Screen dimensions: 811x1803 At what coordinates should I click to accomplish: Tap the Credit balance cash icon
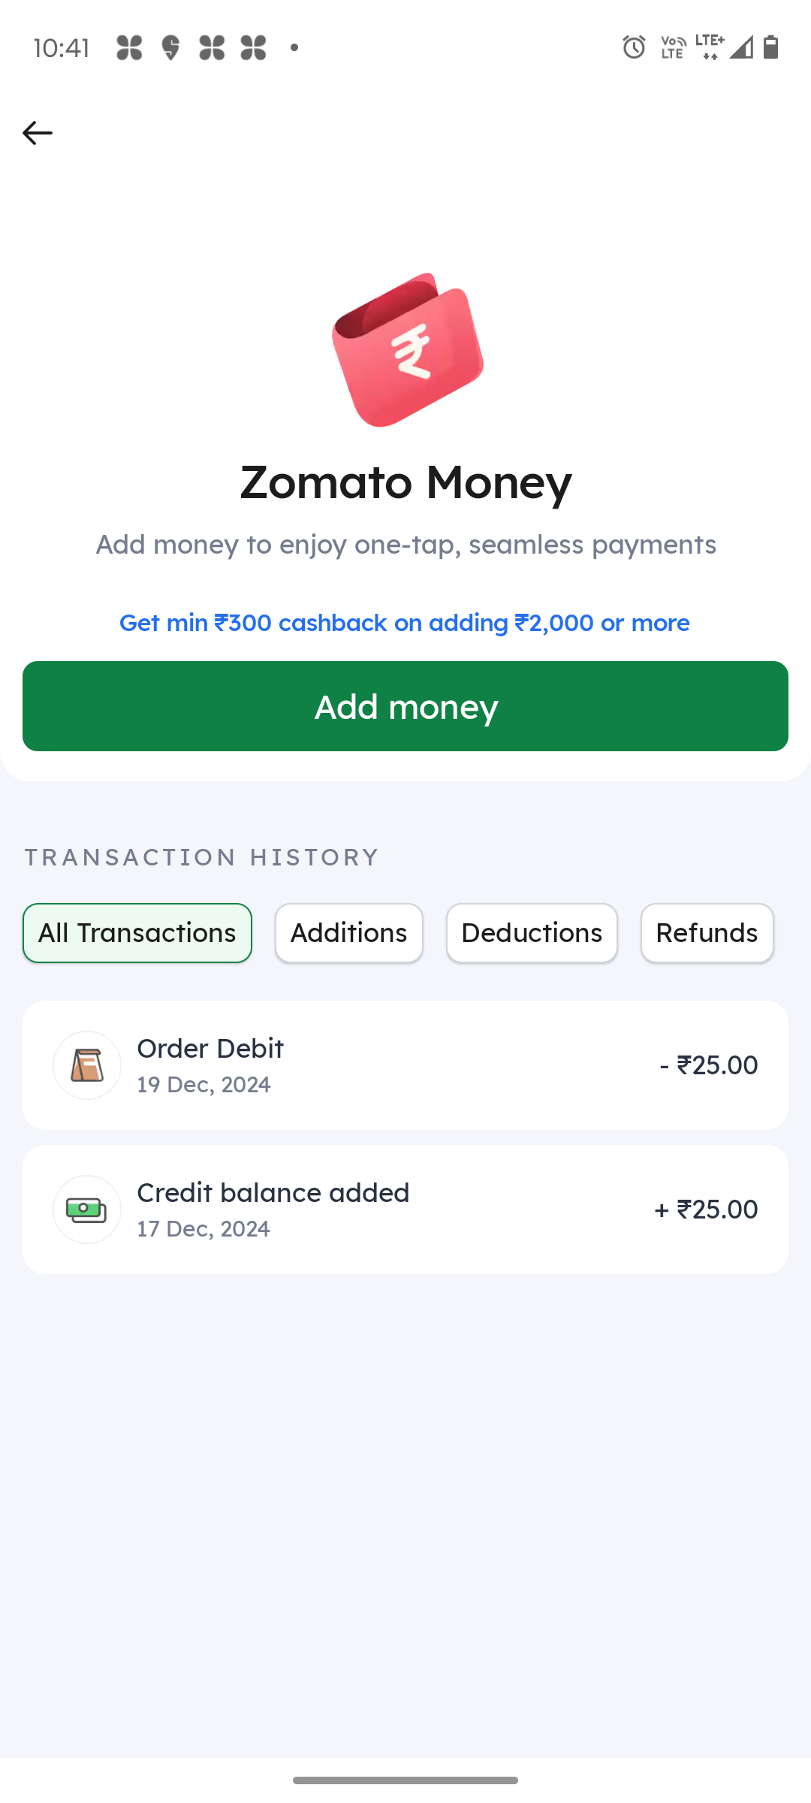87,1210
